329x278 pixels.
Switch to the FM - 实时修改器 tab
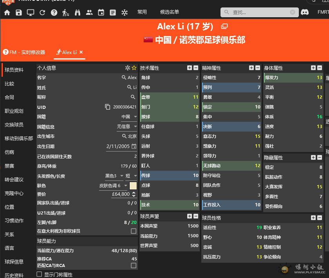point(24,52)
